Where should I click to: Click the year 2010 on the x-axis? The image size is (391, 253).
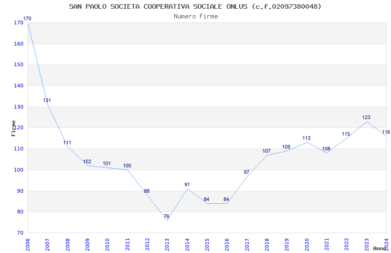click(x=107, y=244)
